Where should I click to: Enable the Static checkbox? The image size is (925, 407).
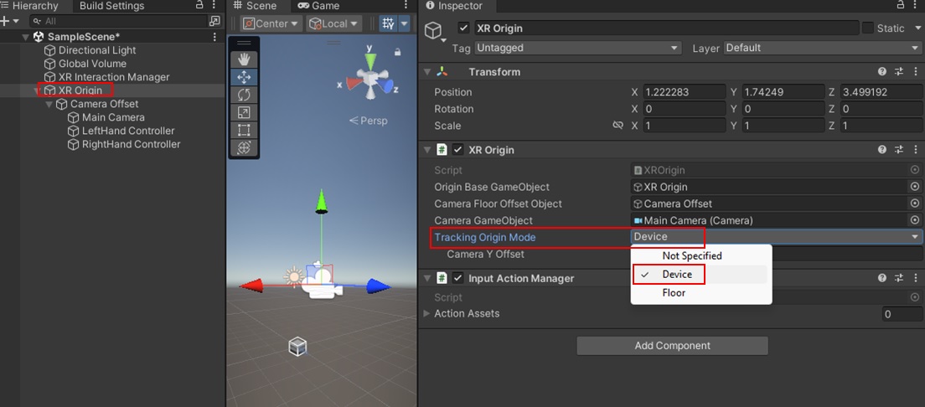point(868,28)
